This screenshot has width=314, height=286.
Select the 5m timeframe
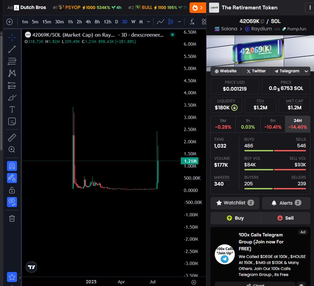(x=35, y=22)
